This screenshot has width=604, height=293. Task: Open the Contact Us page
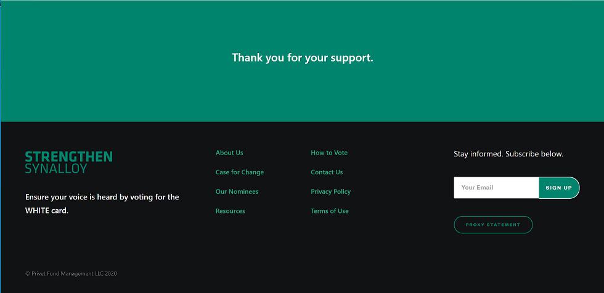327,172
